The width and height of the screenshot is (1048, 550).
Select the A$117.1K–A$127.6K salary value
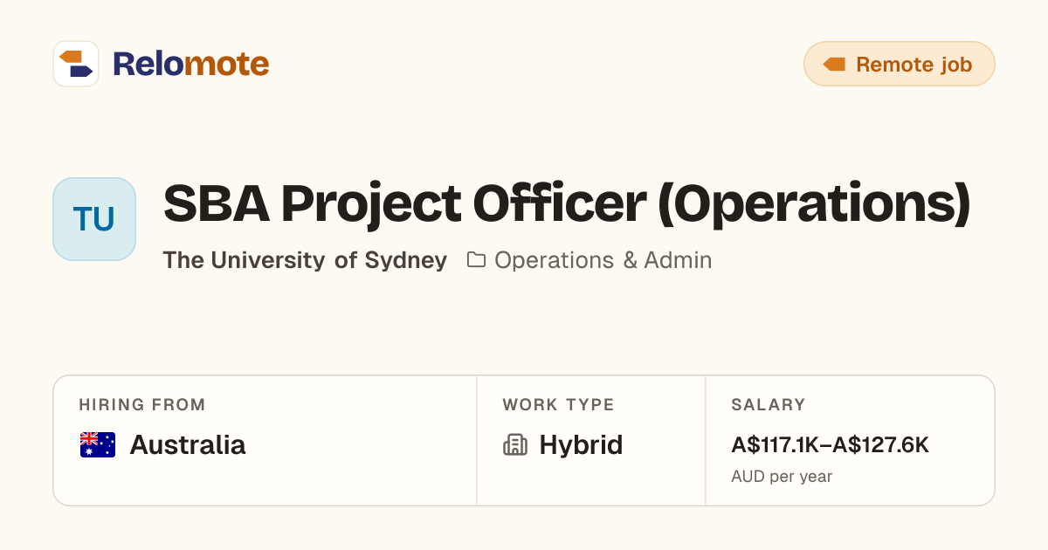point(831,445)
